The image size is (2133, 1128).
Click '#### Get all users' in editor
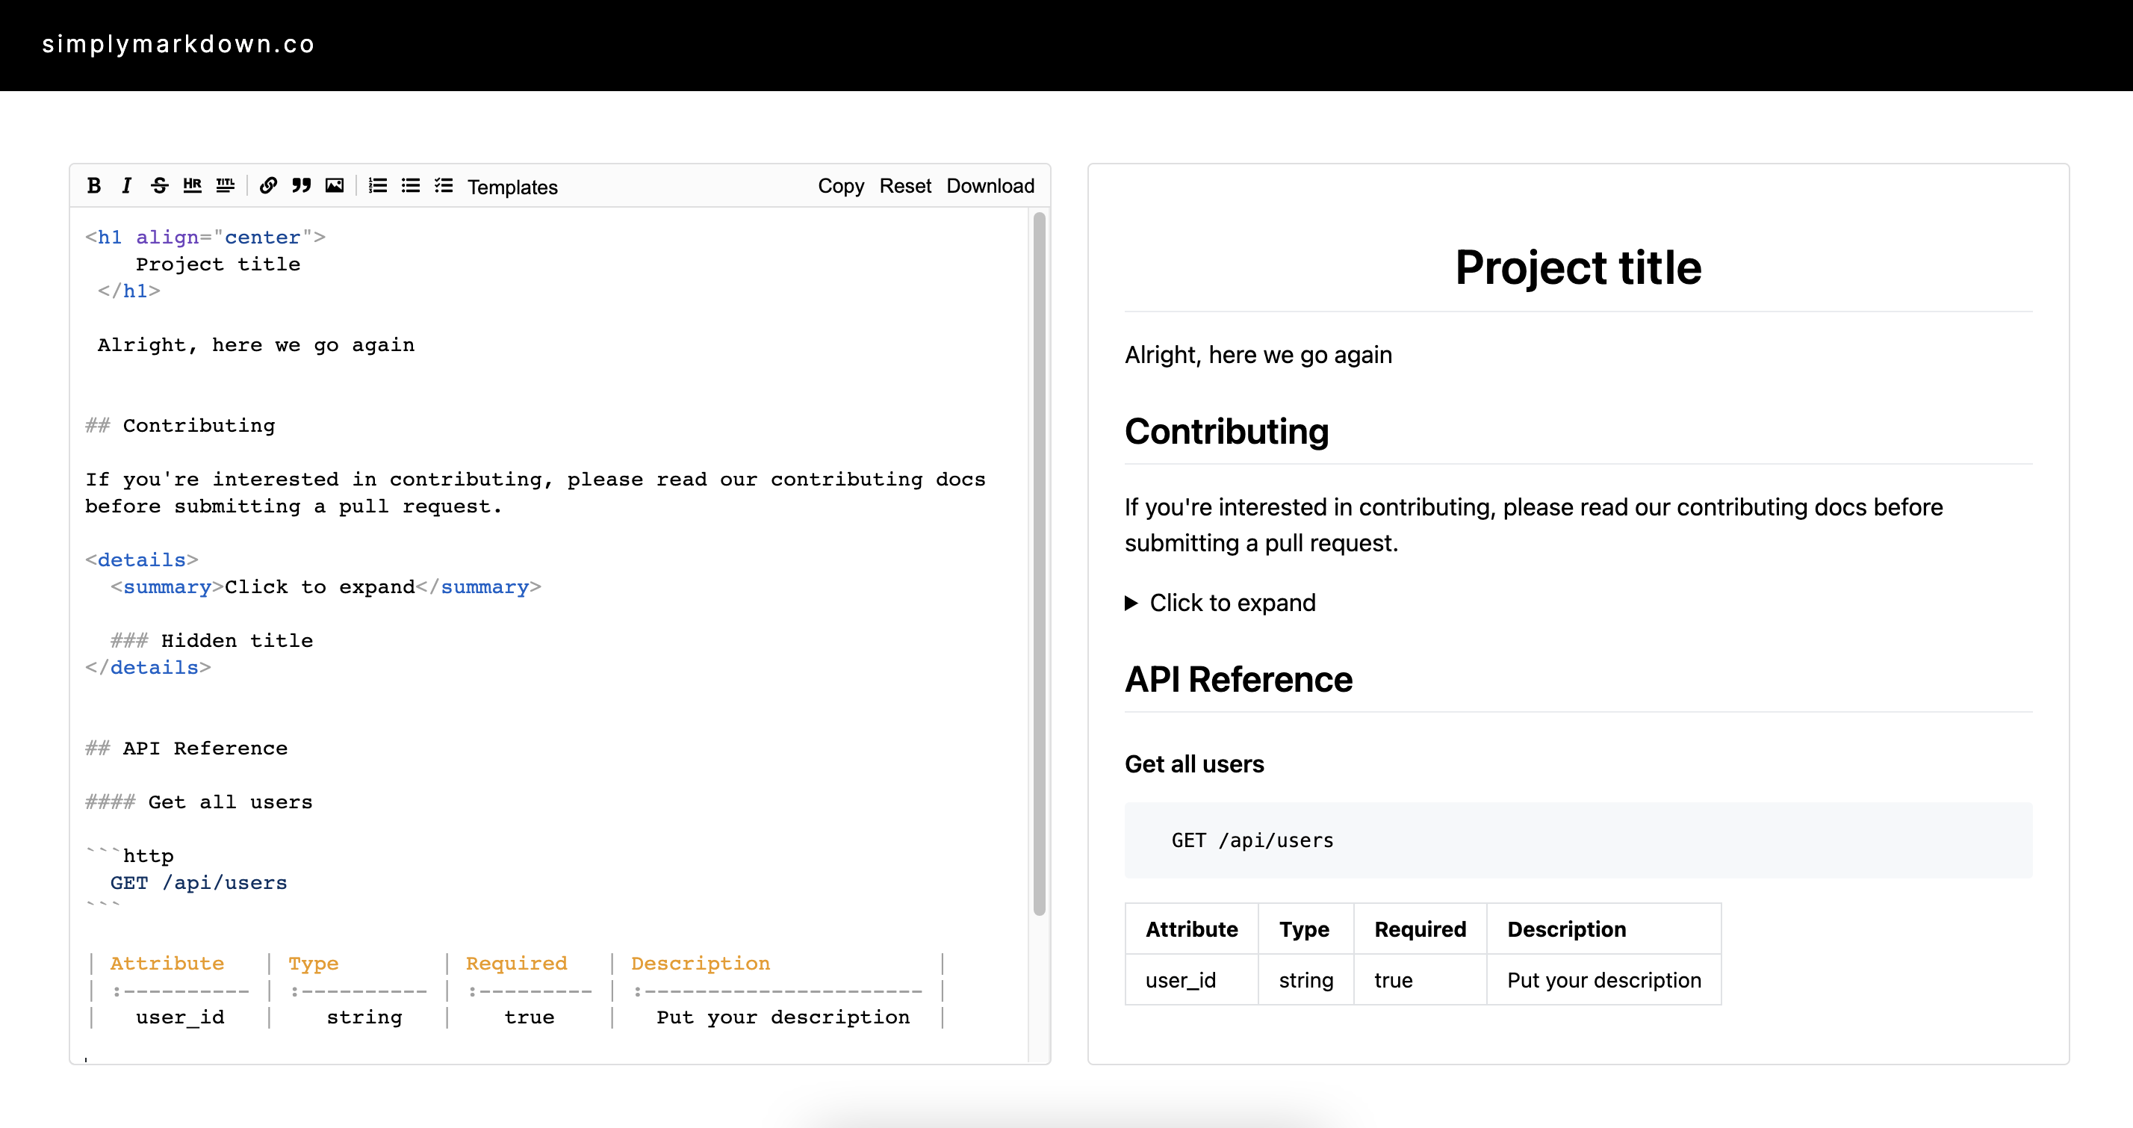click(x=199, y=802)
